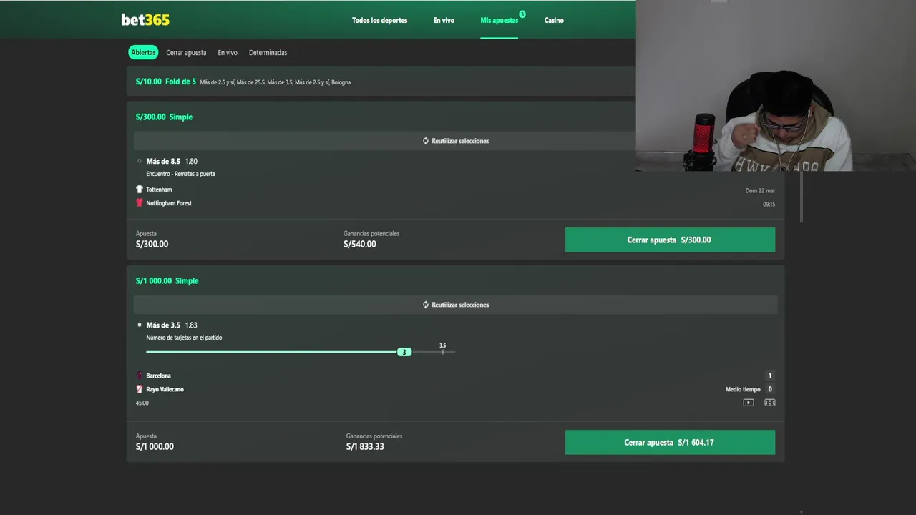Click refresh icon in Barcelona Reutilizar selecciones
The width and height of the screenshot is (916, 515).
coord(426,305)
